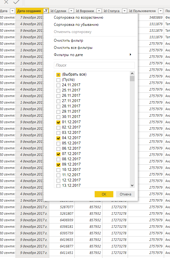Screen dimensions: 170x258
Task: Check the 30.11.2017 checkbox
Action: (x=58, y=117)
